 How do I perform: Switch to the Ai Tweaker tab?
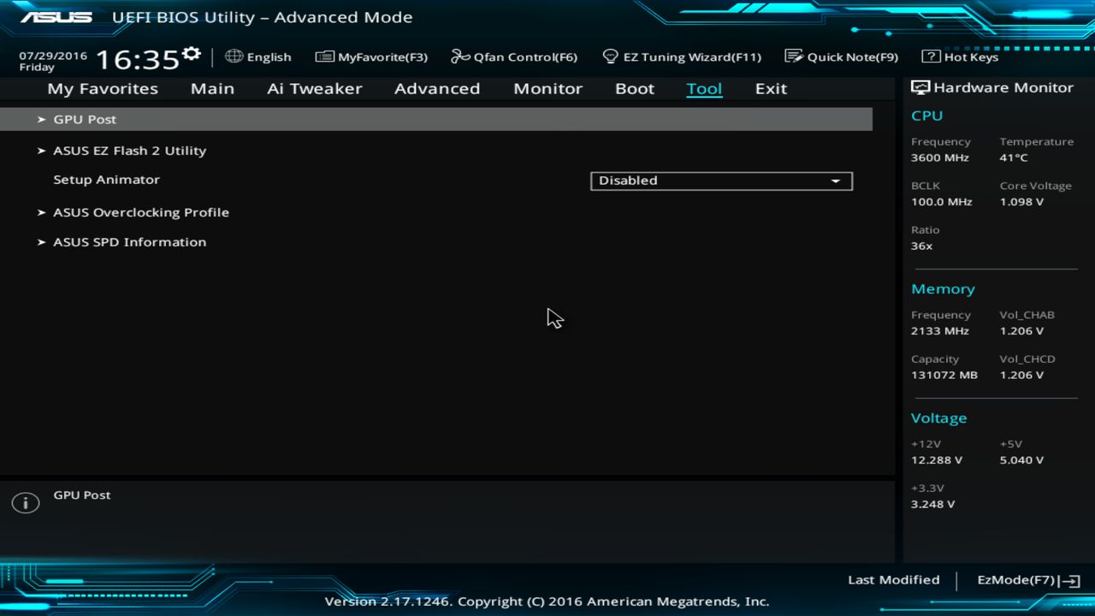tap(314, 88)
